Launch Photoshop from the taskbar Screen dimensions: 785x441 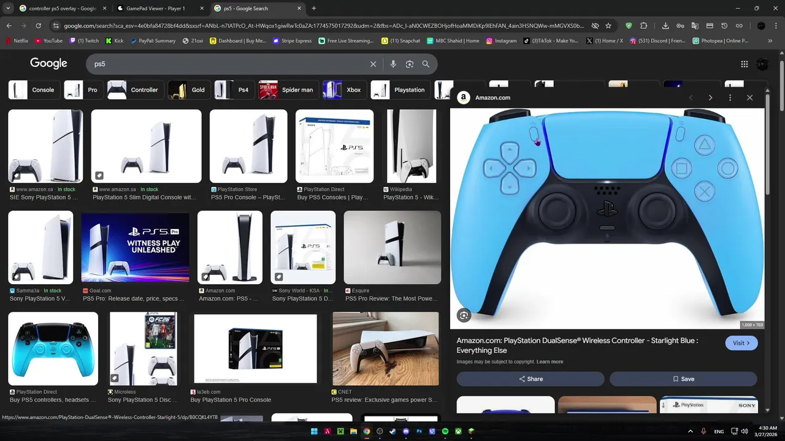pyautogui.click(x=419, y=431)
